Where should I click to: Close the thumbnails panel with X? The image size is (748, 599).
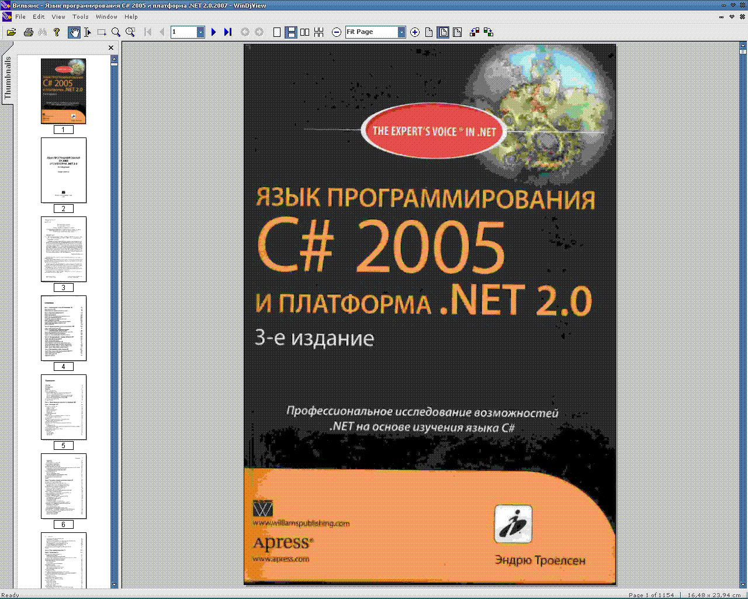tap(111, 48)
